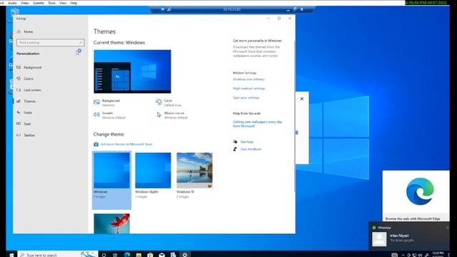Open theme Sounds option with speaker icon
This screenshot has height=257, width=457.
pyautogui.click(x=109, y=115)
